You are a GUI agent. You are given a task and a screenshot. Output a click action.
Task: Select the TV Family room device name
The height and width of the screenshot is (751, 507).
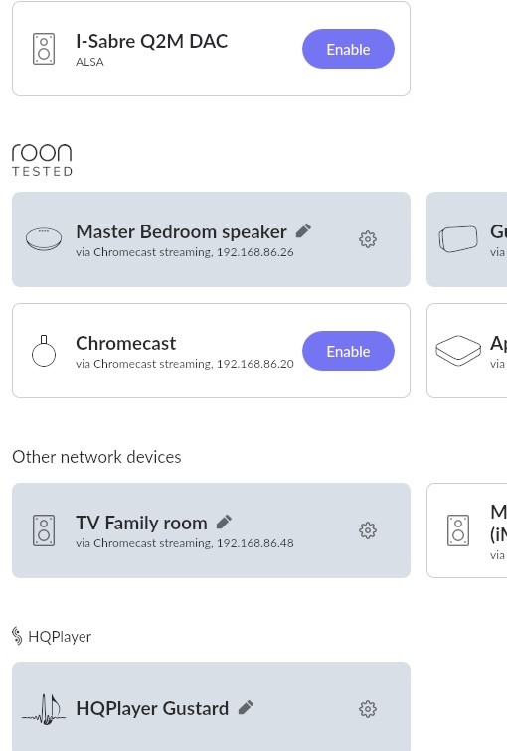pos(141,523)
